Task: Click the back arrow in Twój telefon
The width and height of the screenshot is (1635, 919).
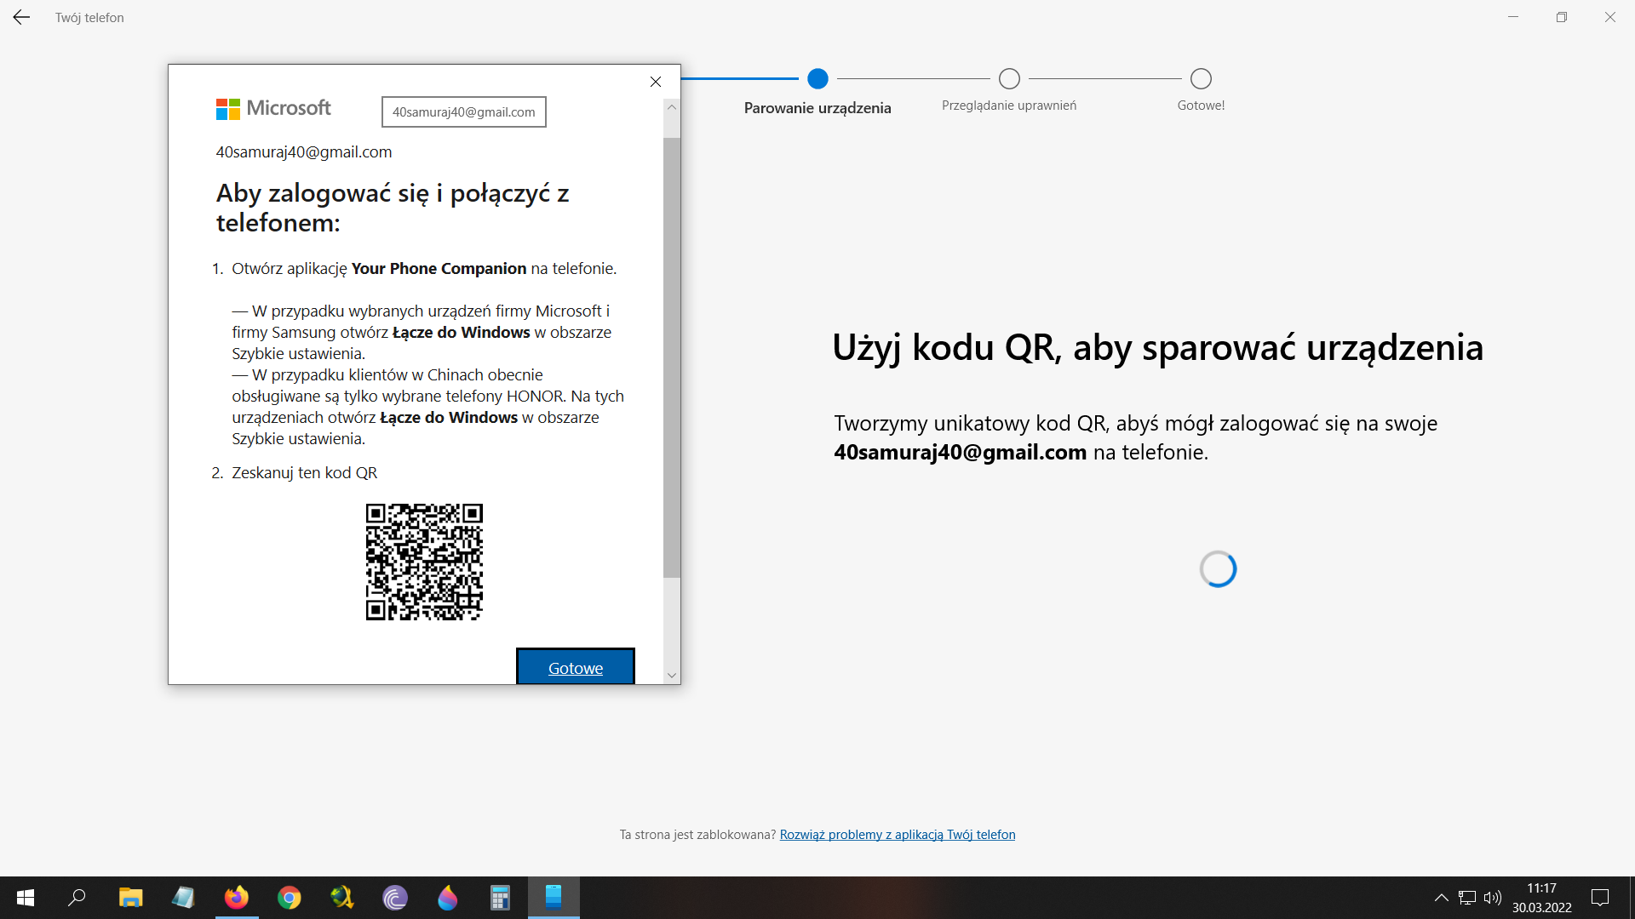Action: click(21, 17)
